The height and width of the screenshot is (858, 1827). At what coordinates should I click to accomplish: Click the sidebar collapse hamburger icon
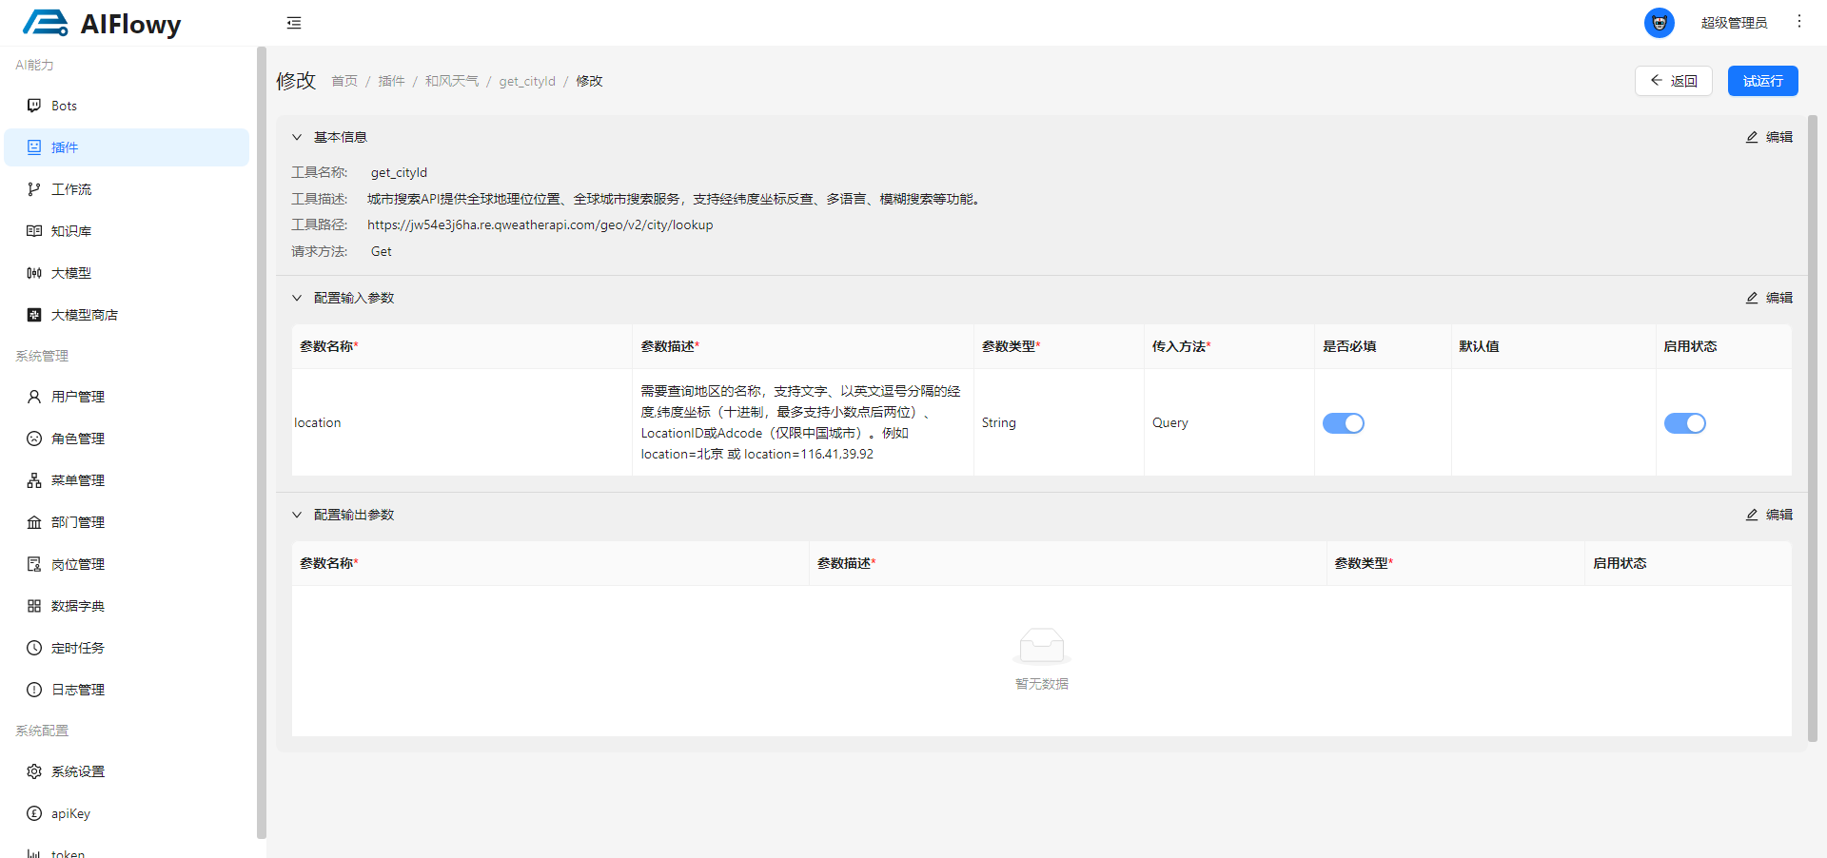[x=294, y=23]
